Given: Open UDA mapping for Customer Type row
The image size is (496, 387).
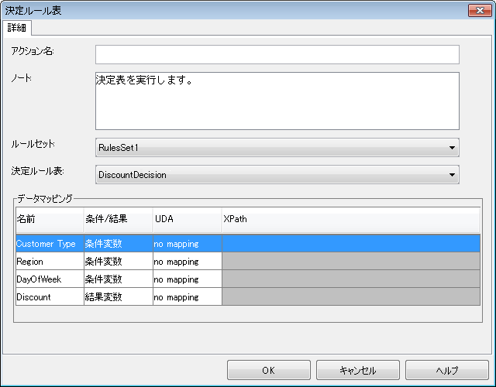Looking at the screenshot, I should (188, 243).
